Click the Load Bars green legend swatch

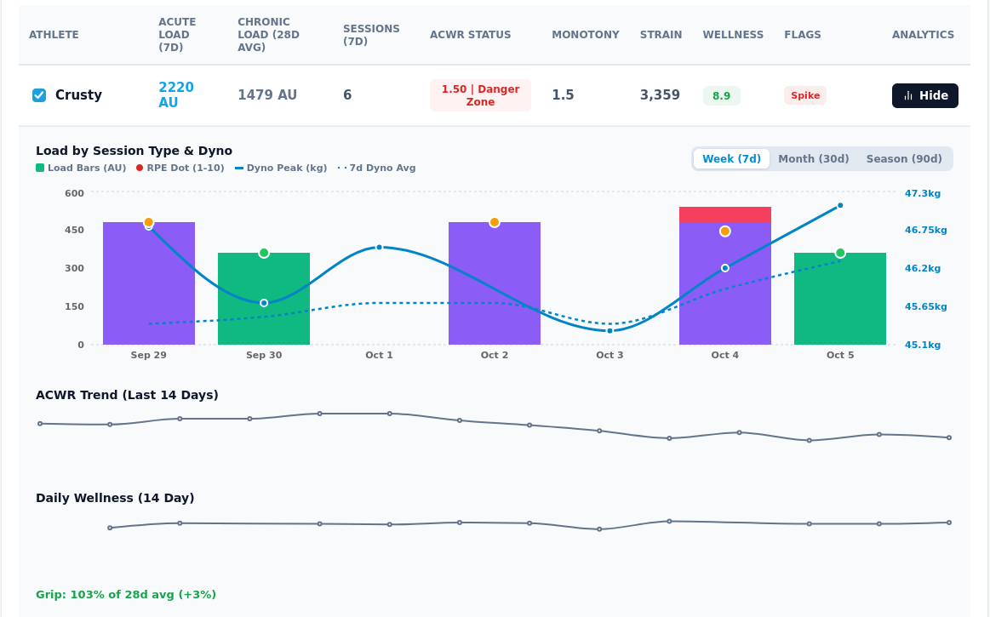[40, 168]
